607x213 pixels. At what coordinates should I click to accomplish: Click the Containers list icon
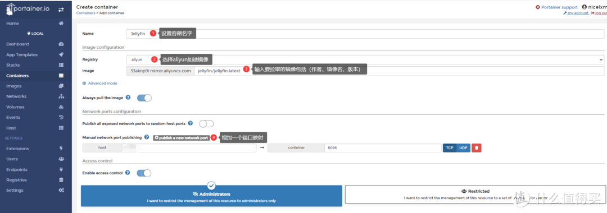coord(61,76)
